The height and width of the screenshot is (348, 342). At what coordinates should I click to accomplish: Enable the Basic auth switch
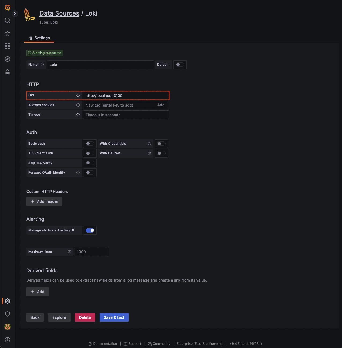(90, 144)
